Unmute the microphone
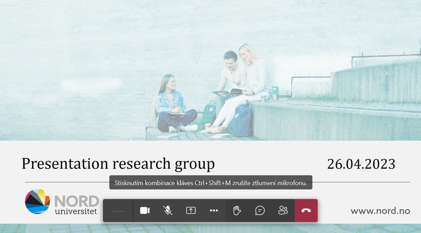Screen dimensions: 421x233 [x=168, y=210]
